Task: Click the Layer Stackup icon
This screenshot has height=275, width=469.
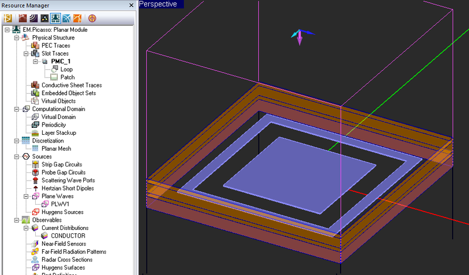Action: pyautogui.click(x=36, y=133)
